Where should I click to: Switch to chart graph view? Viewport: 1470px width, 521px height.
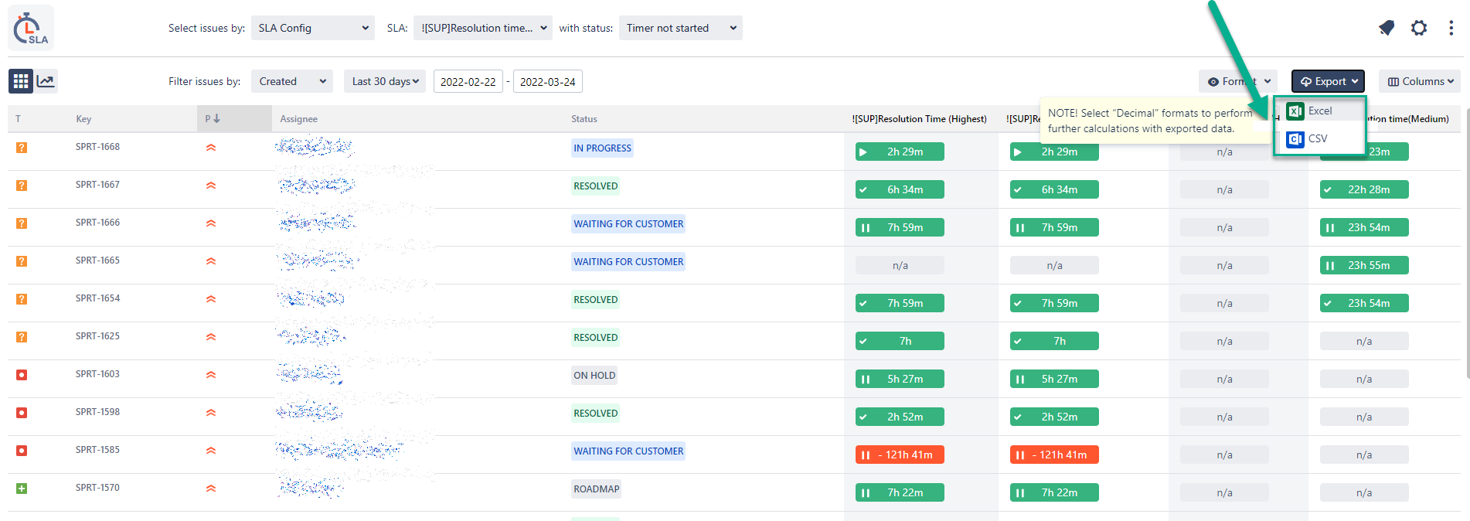click(x=46, y=80)
